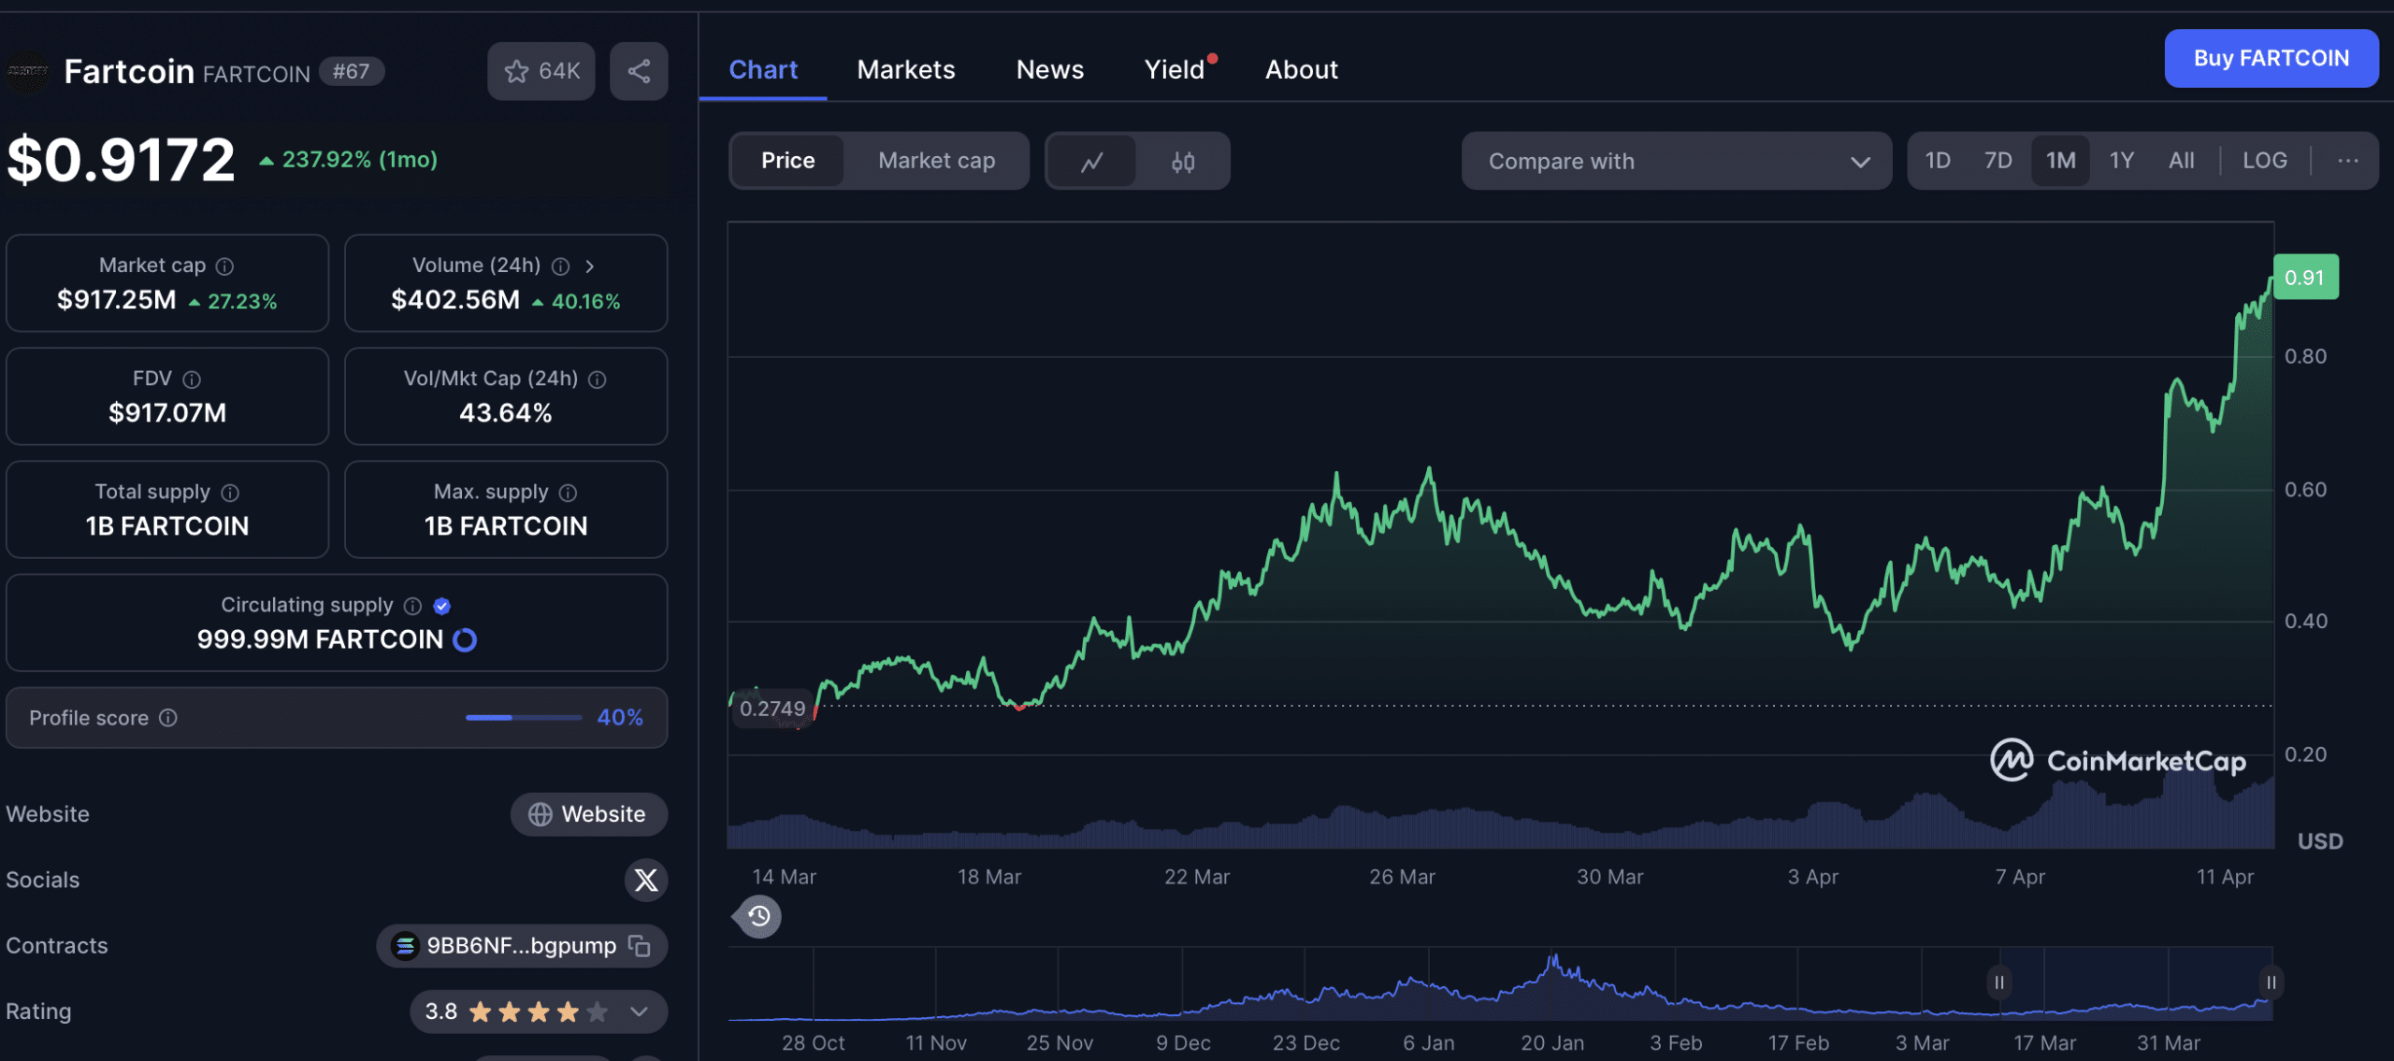Click circulating supply progress ring icon
The width and height of the screenshot is (2394, 1061).
point(465,640)
